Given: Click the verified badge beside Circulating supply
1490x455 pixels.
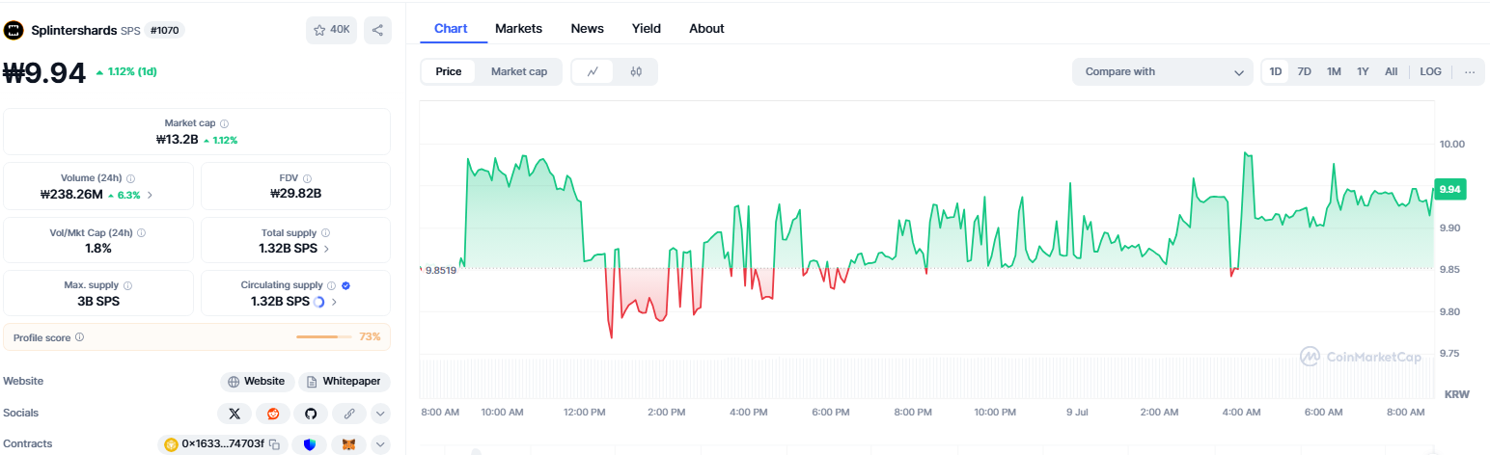Looking at the screenshot, I should (x=345, y=285).
